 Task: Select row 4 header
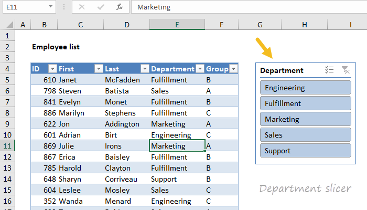click(7, 69)
